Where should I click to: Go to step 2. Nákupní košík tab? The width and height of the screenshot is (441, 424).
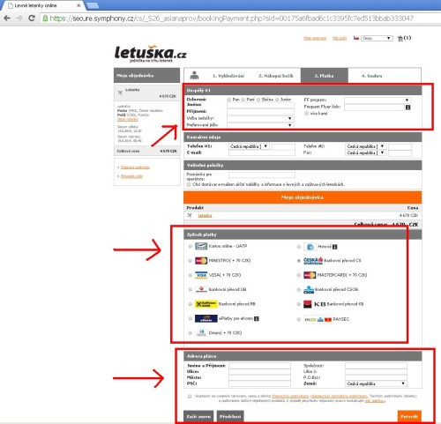pyautogui.click(x=276, y=76)
